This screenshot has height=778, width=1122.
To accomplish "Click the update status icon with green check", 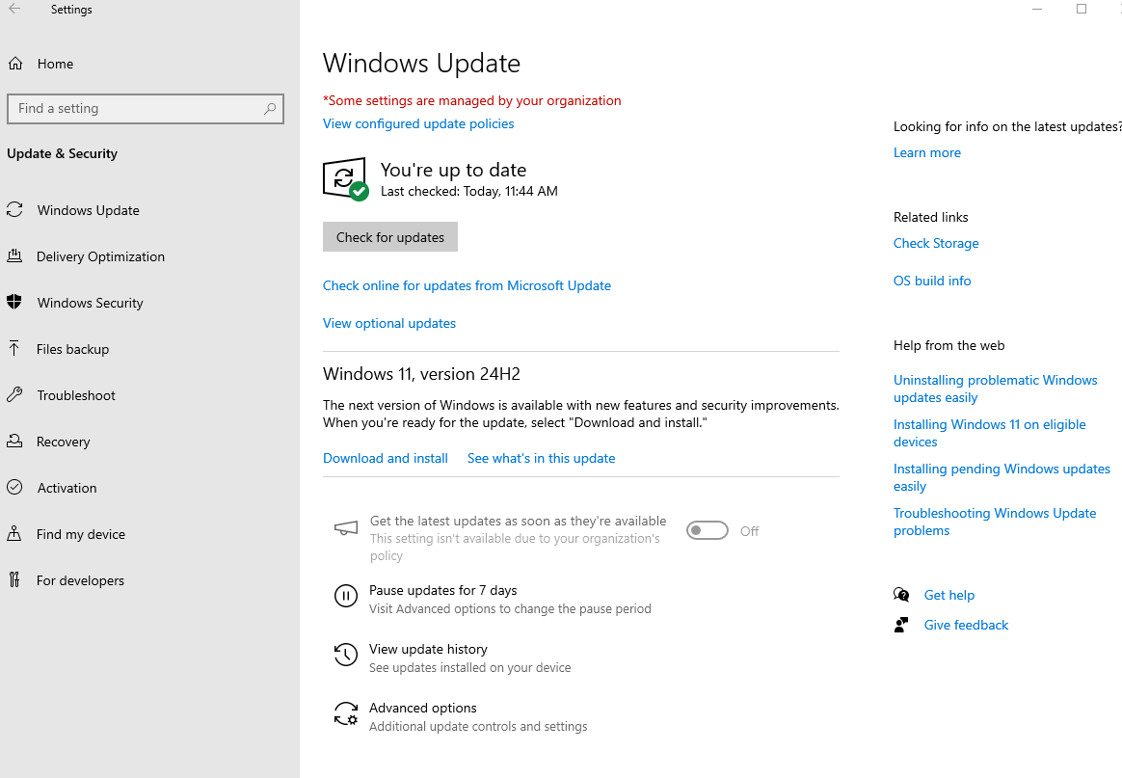I will click(x=346, y=179).
